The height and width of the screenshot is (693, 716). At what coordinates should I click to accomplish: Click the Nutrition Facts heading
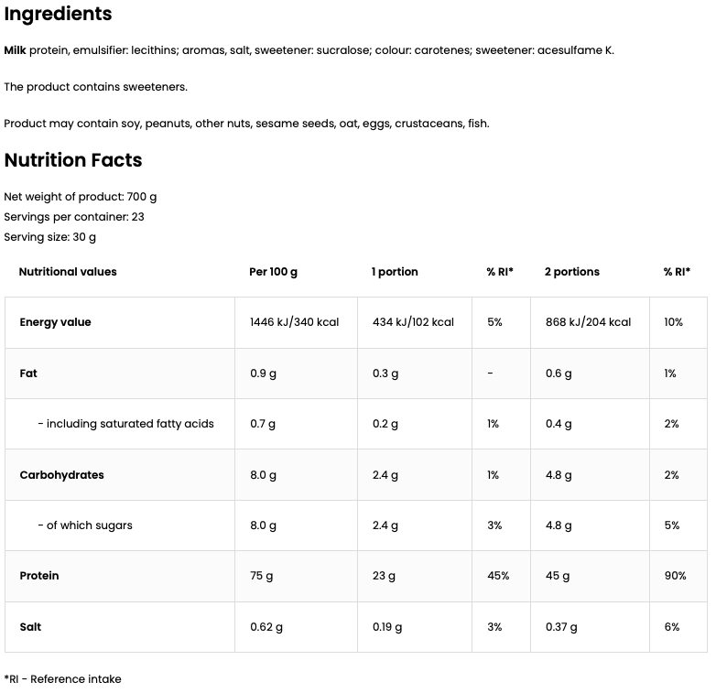73,160
